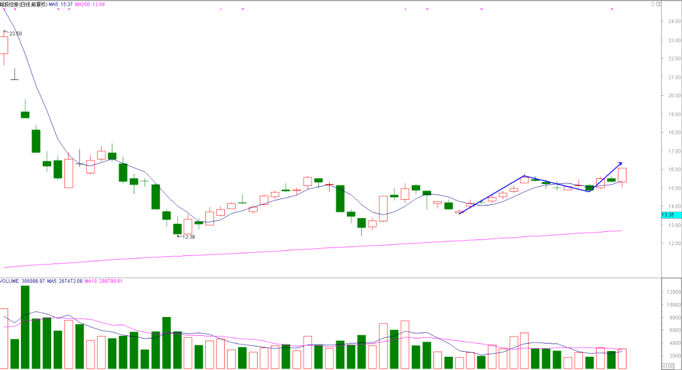The image size is (682, 370).
Task: Click the volume MA10: 296788.81 label
Action: tap(104, 281)
